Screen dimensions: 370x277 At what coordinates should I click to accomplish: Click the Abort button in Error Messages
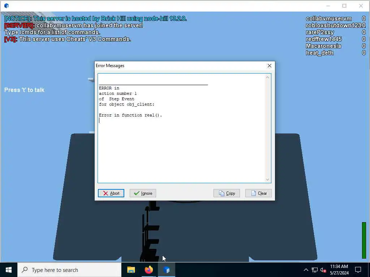(x=111, y=193)
